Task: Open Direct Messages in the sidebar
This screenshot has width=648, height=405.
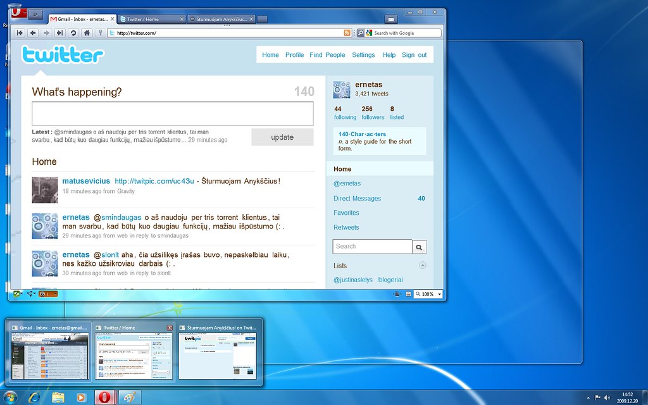Action: pyautogui.click(x=357, y=198)
